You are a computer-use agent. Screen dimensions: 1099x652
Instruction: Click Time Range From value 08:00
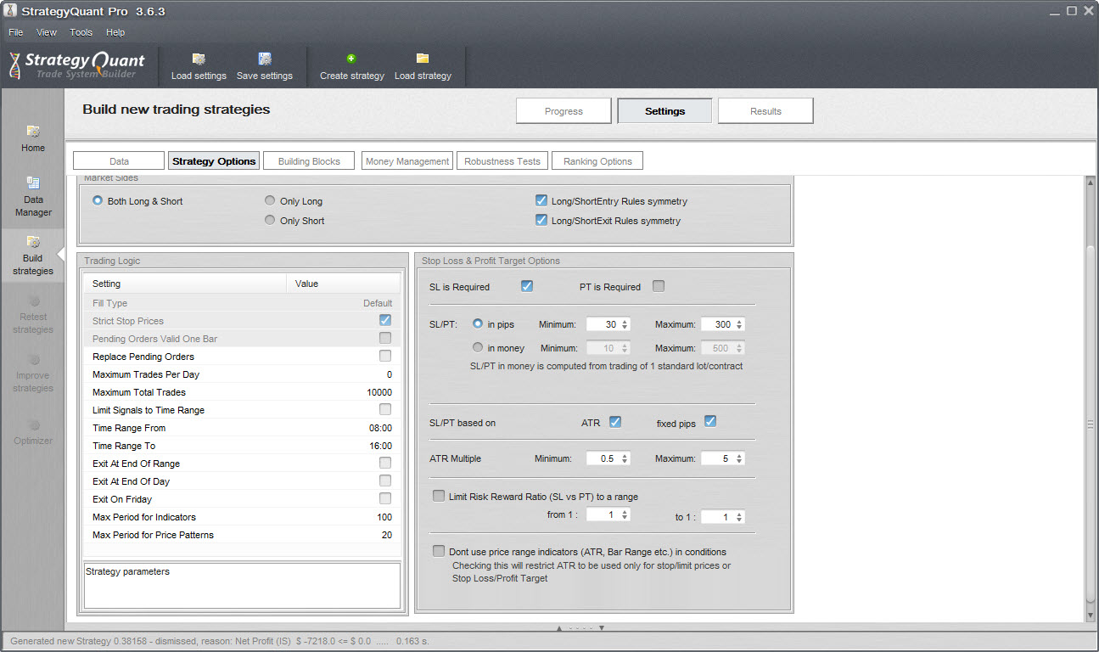pos(381,428)
